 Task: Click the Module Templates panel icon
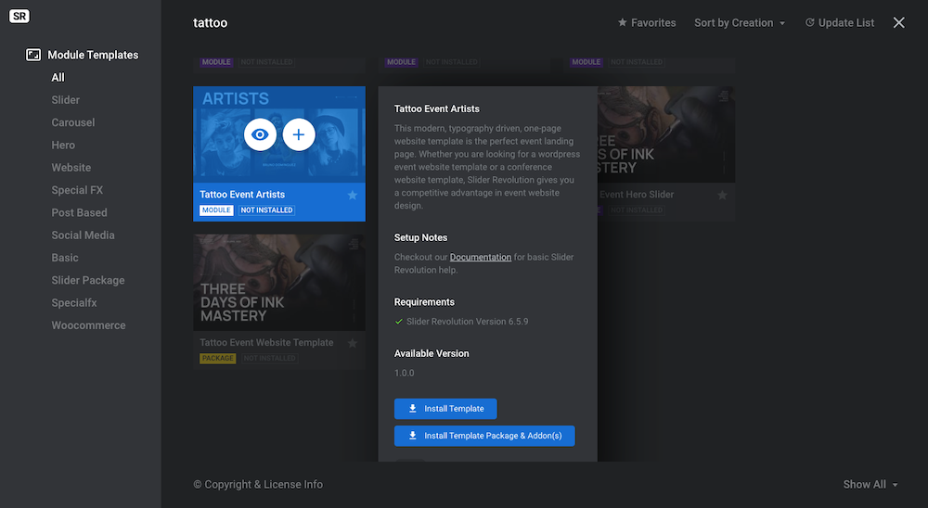click(33, 55)
